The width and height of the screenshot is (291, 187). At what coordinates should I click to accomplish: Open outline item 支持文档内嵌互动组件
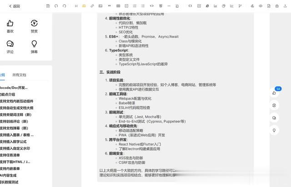click(x=16, y=101)
